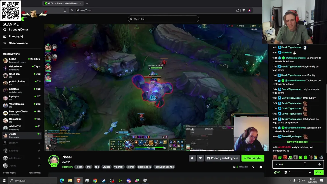This screenshot has height=184, width=327.
Task: Click the AHAPULCO username in chat
Action: tap(285, 147)
